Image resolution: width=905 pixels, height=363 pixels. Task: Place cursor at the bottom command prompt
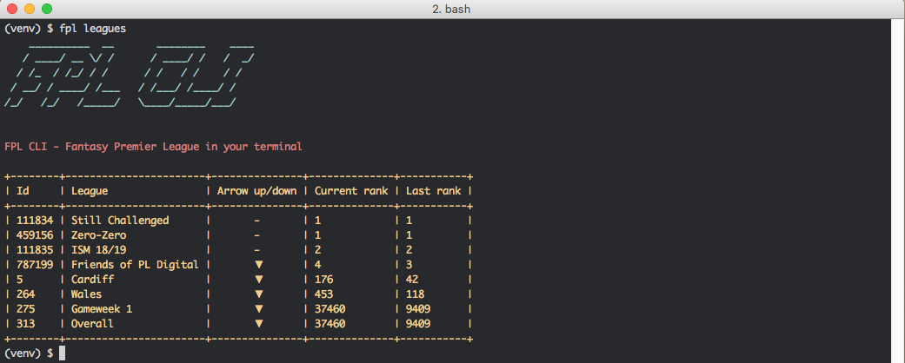61,353
